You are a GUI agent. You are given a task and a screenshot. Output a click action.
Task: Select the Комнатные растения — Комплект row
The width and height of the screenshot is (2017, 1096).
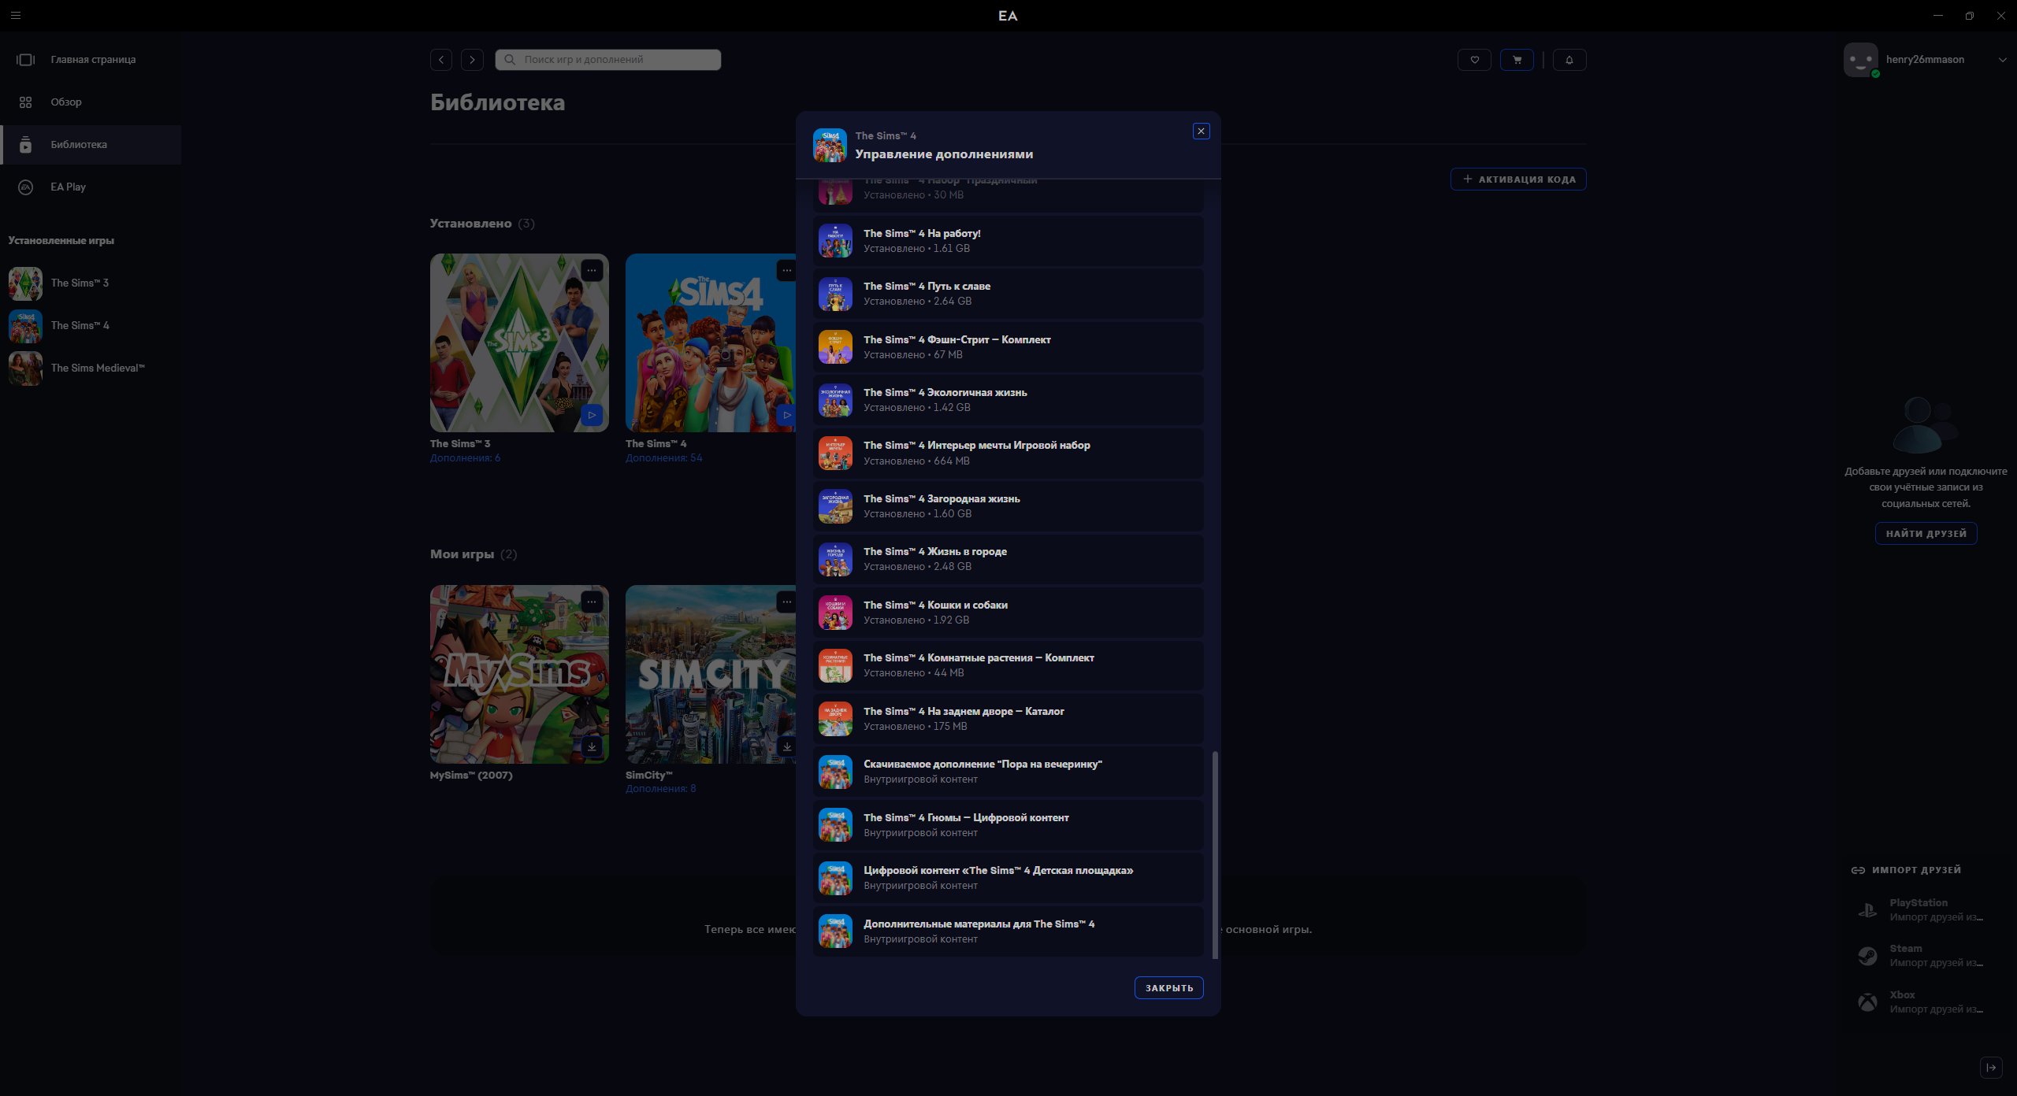click(x=1008, y=665)
